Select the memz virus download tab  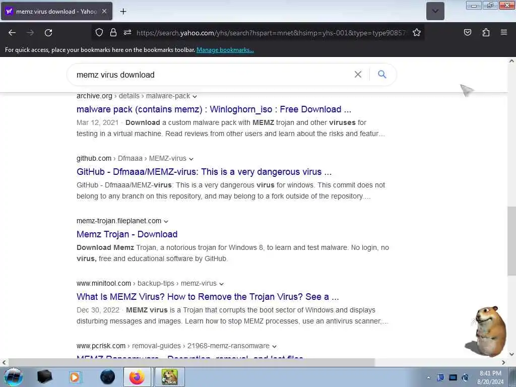pyautogui.click(x=56, y=12)
